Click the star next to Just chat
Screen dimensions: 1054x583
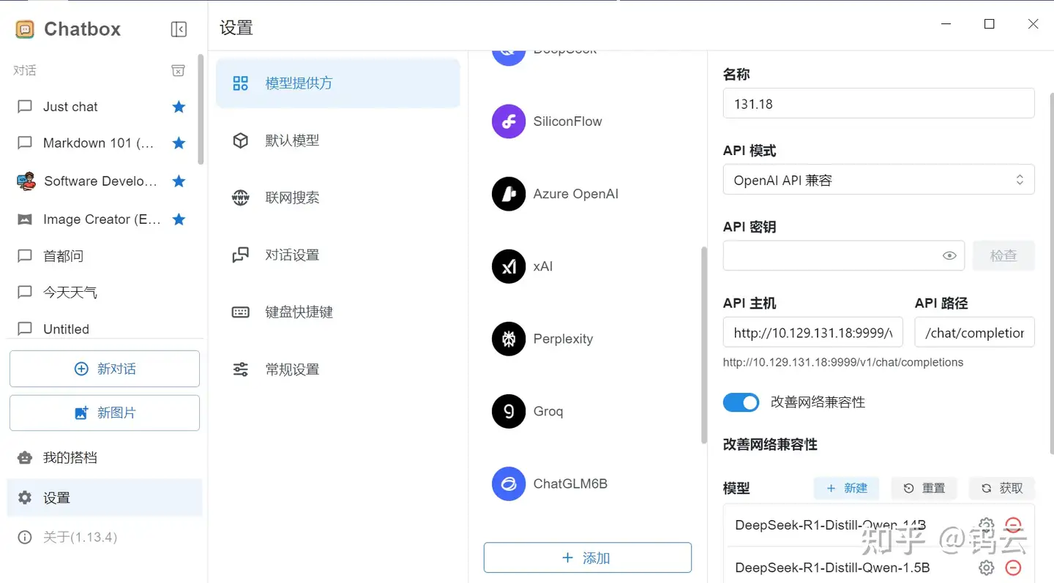tap(179, 107)
